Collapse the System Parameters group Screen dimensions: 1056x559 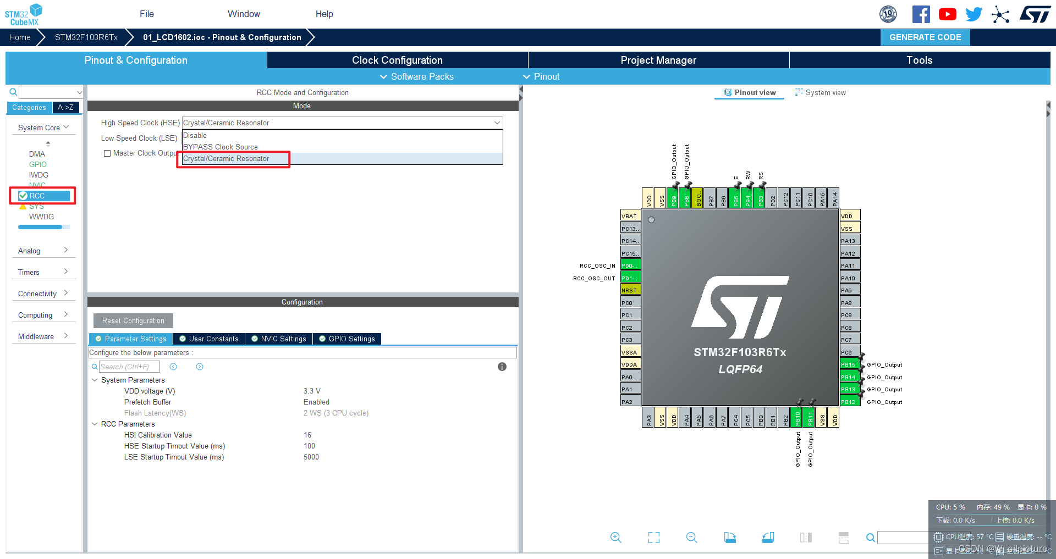pyautogui.click(x=95, y=380)
